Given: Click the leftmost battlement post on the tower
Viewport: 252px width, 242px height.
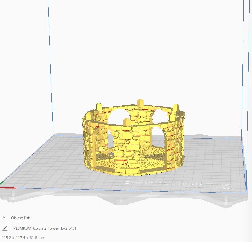Looking at the screenshot, I should coord(87,117).
